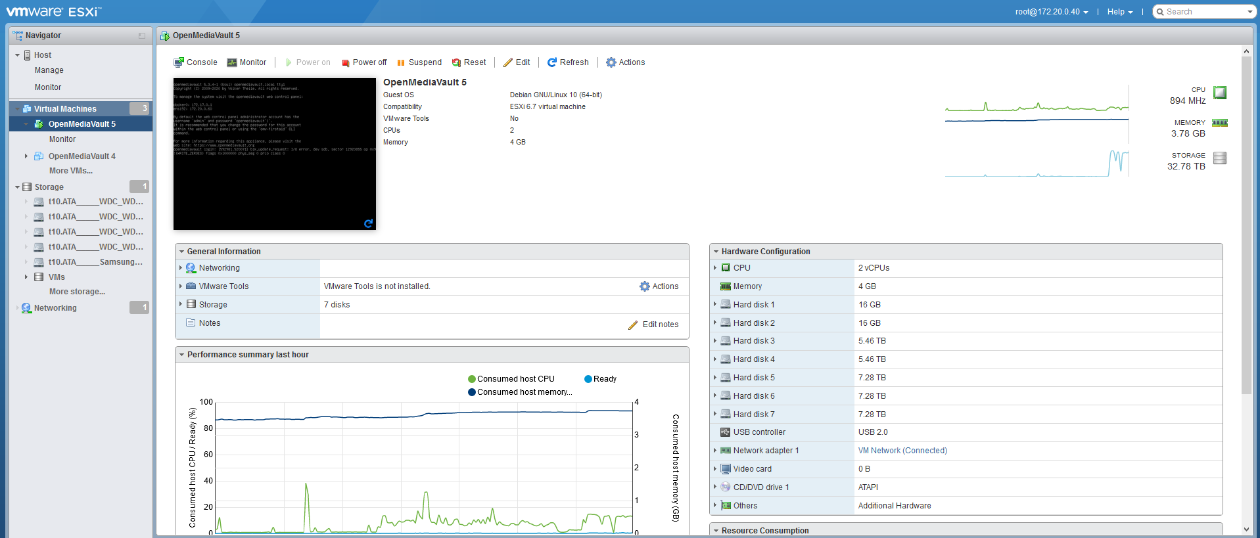Open the VM Console
This screenshot has width=1260, height=538.
[195, 62]
